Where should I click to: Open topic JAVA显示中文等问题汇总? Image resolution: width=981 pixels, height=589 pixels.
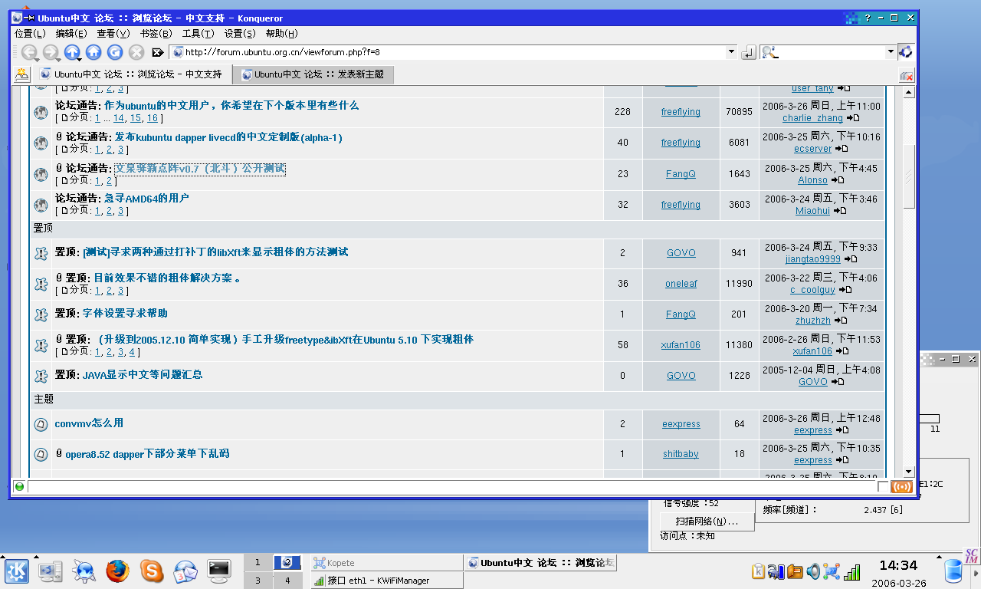[143, 375]
